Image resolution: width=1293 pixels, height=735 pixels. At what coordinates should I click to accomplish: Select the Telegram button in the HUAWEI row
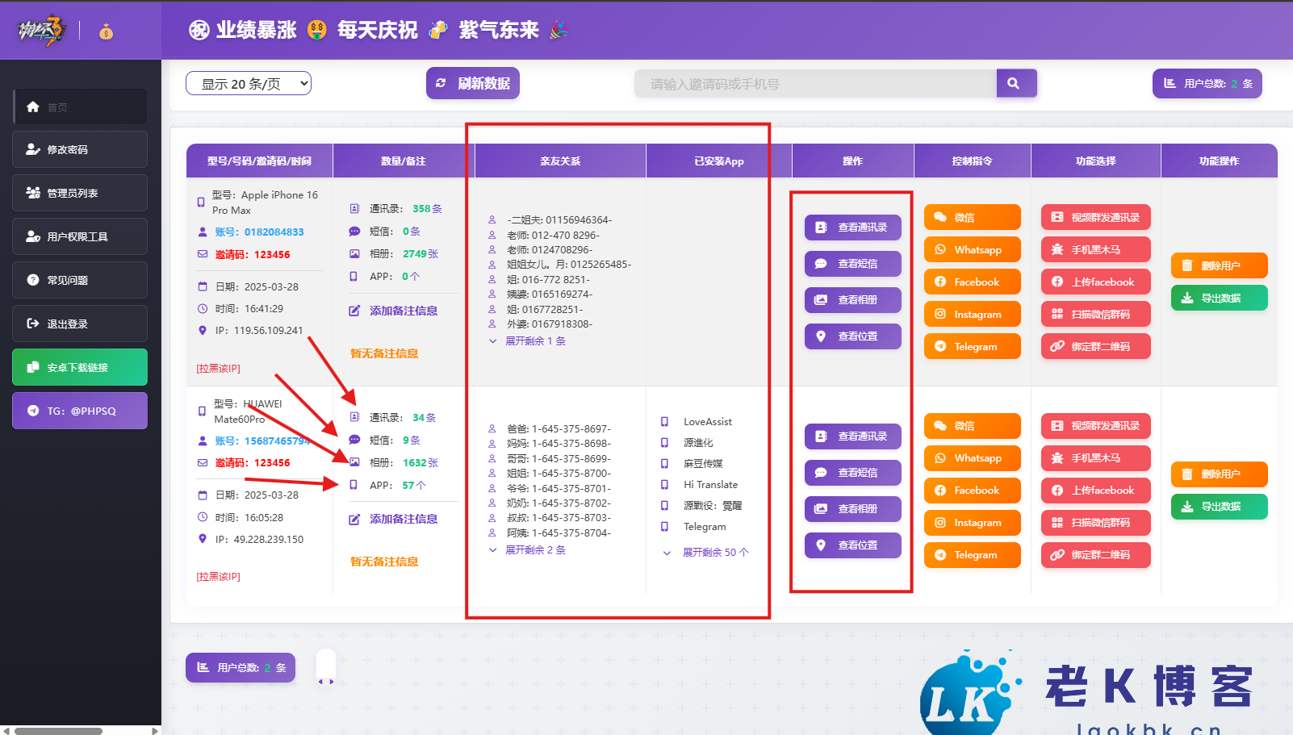pyautogui.click(x=972, y=555)
